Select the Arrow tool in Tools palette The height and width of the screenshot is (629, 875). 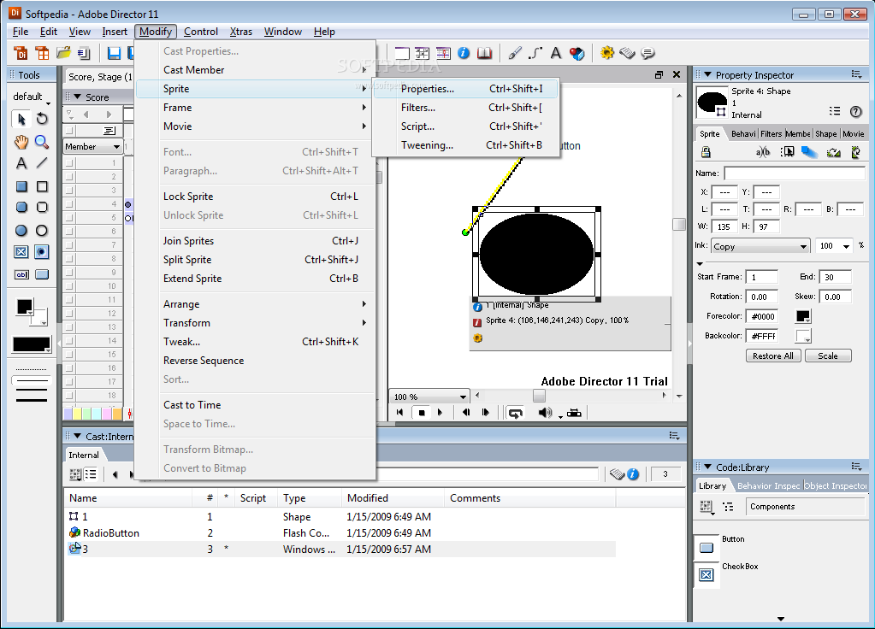click(x=21, y=119)
